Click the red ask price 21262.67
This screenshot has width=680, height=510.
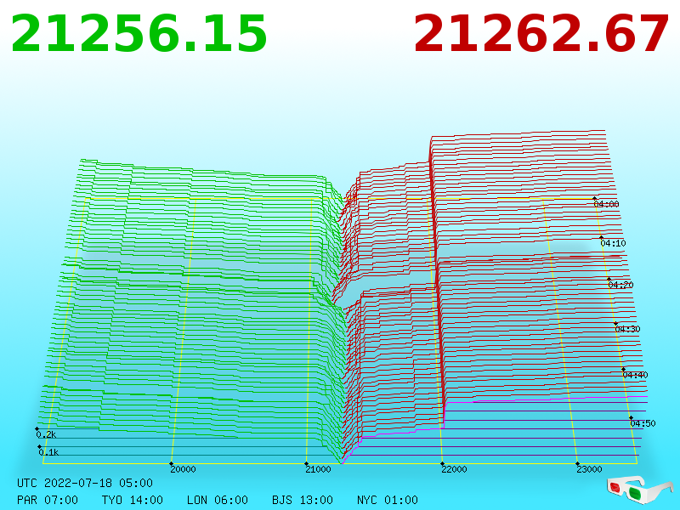pos(541,34)
